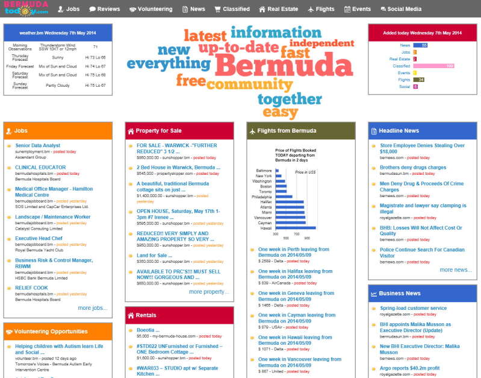Click the Volunteering handshake icon in navigation bar
This screenshot has width=481, height=378.
click(132, 9)
